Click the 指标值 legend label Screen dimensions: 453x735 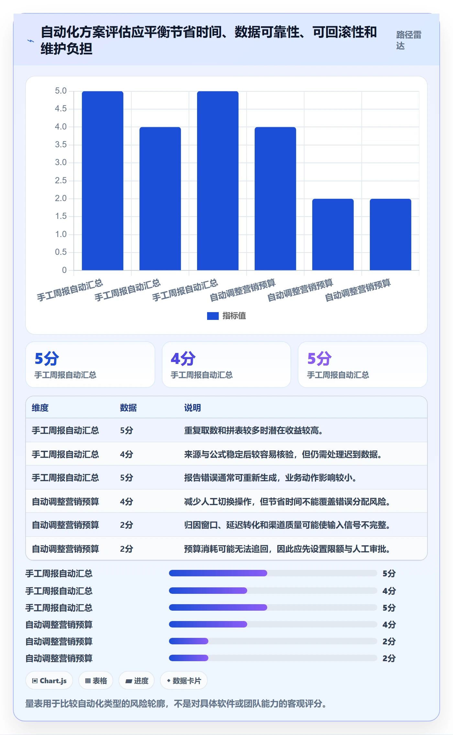(234, 316)
